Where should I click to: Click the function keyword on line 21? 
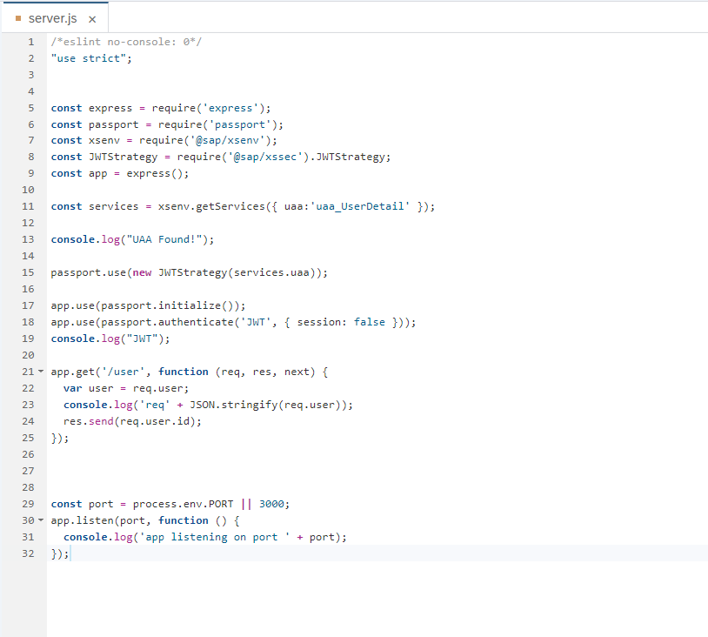pyautogui.click(x=183, y=372)
